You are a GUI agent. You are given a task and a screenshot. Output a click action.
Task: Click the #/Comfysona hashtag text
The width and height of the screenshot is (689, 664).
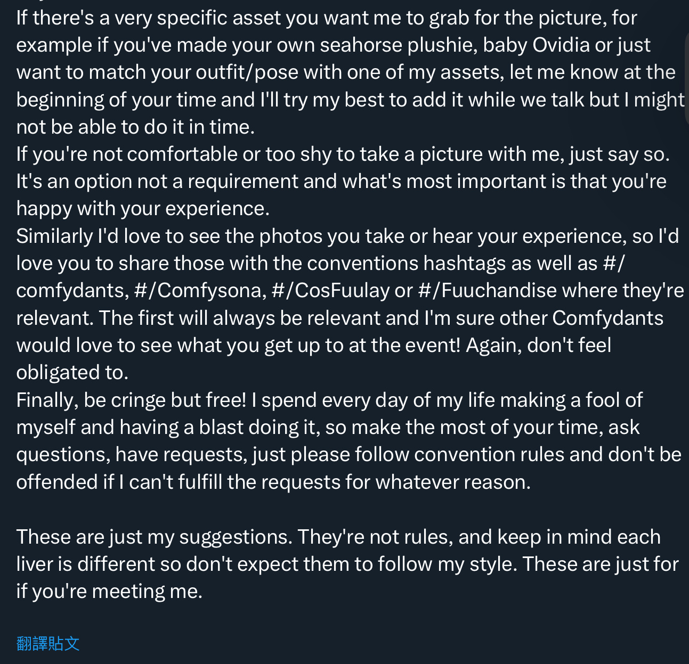(x=200, y=290)
